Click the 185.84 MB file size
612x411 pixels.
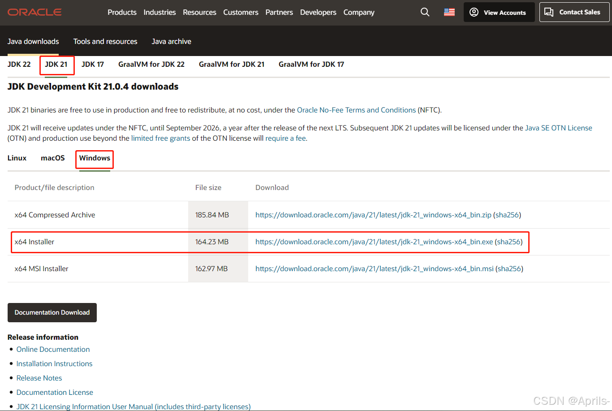212,215
